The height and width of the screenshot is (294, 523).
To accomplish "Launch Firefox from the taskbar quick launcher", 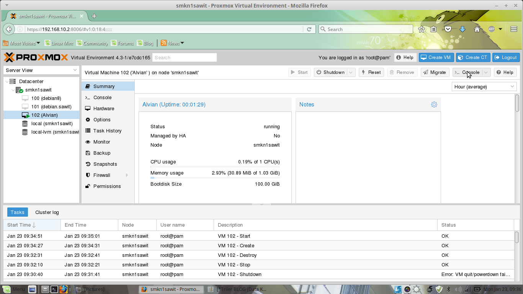I will coord(64,289).
